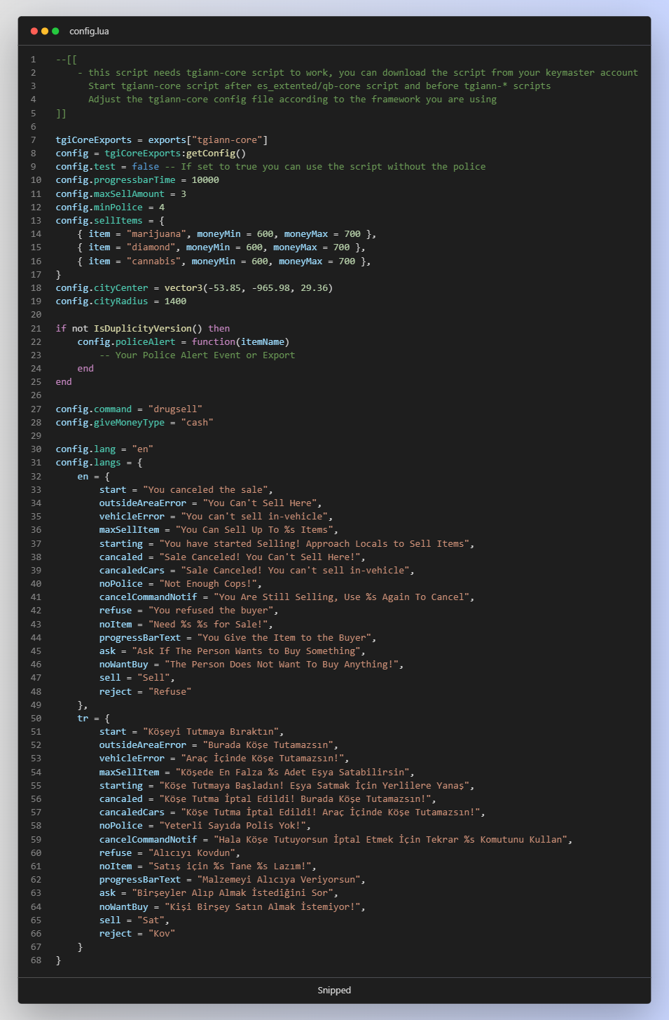This screenshot has height=1020, width=669.
Task: Click the false value on config.test line
Action: pyautogui.click(x=145, y=166)
